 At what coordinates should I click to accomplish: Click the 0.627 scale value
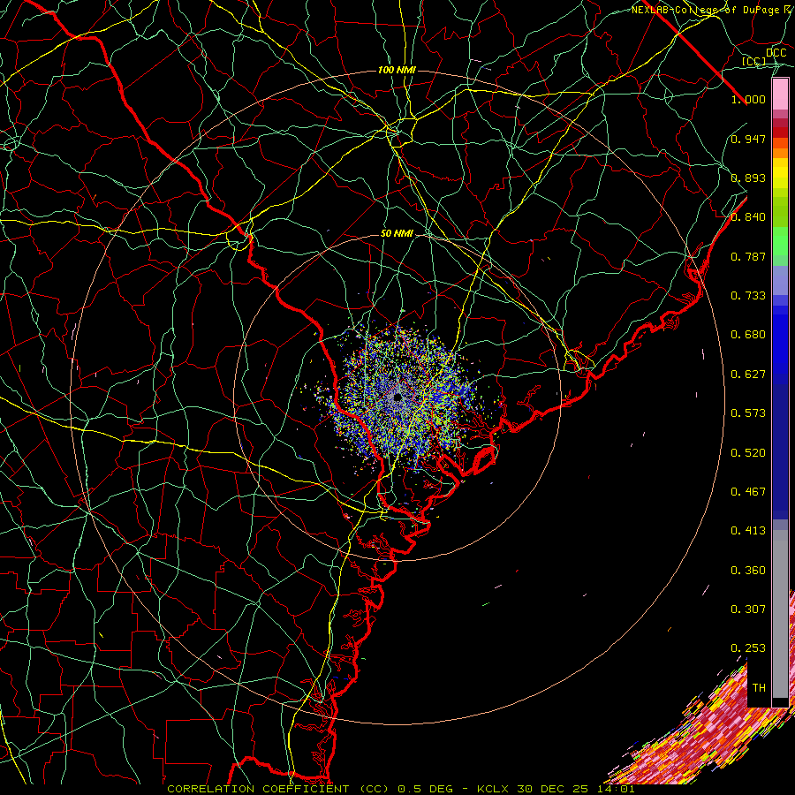pos(748,375)
